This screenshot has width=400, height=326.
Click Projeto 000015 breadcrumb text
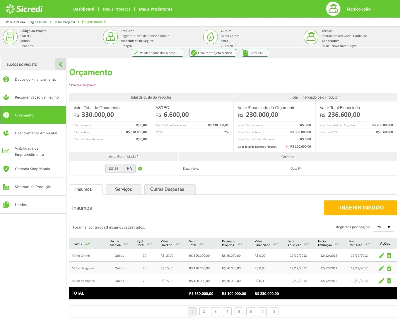point(94,22)
